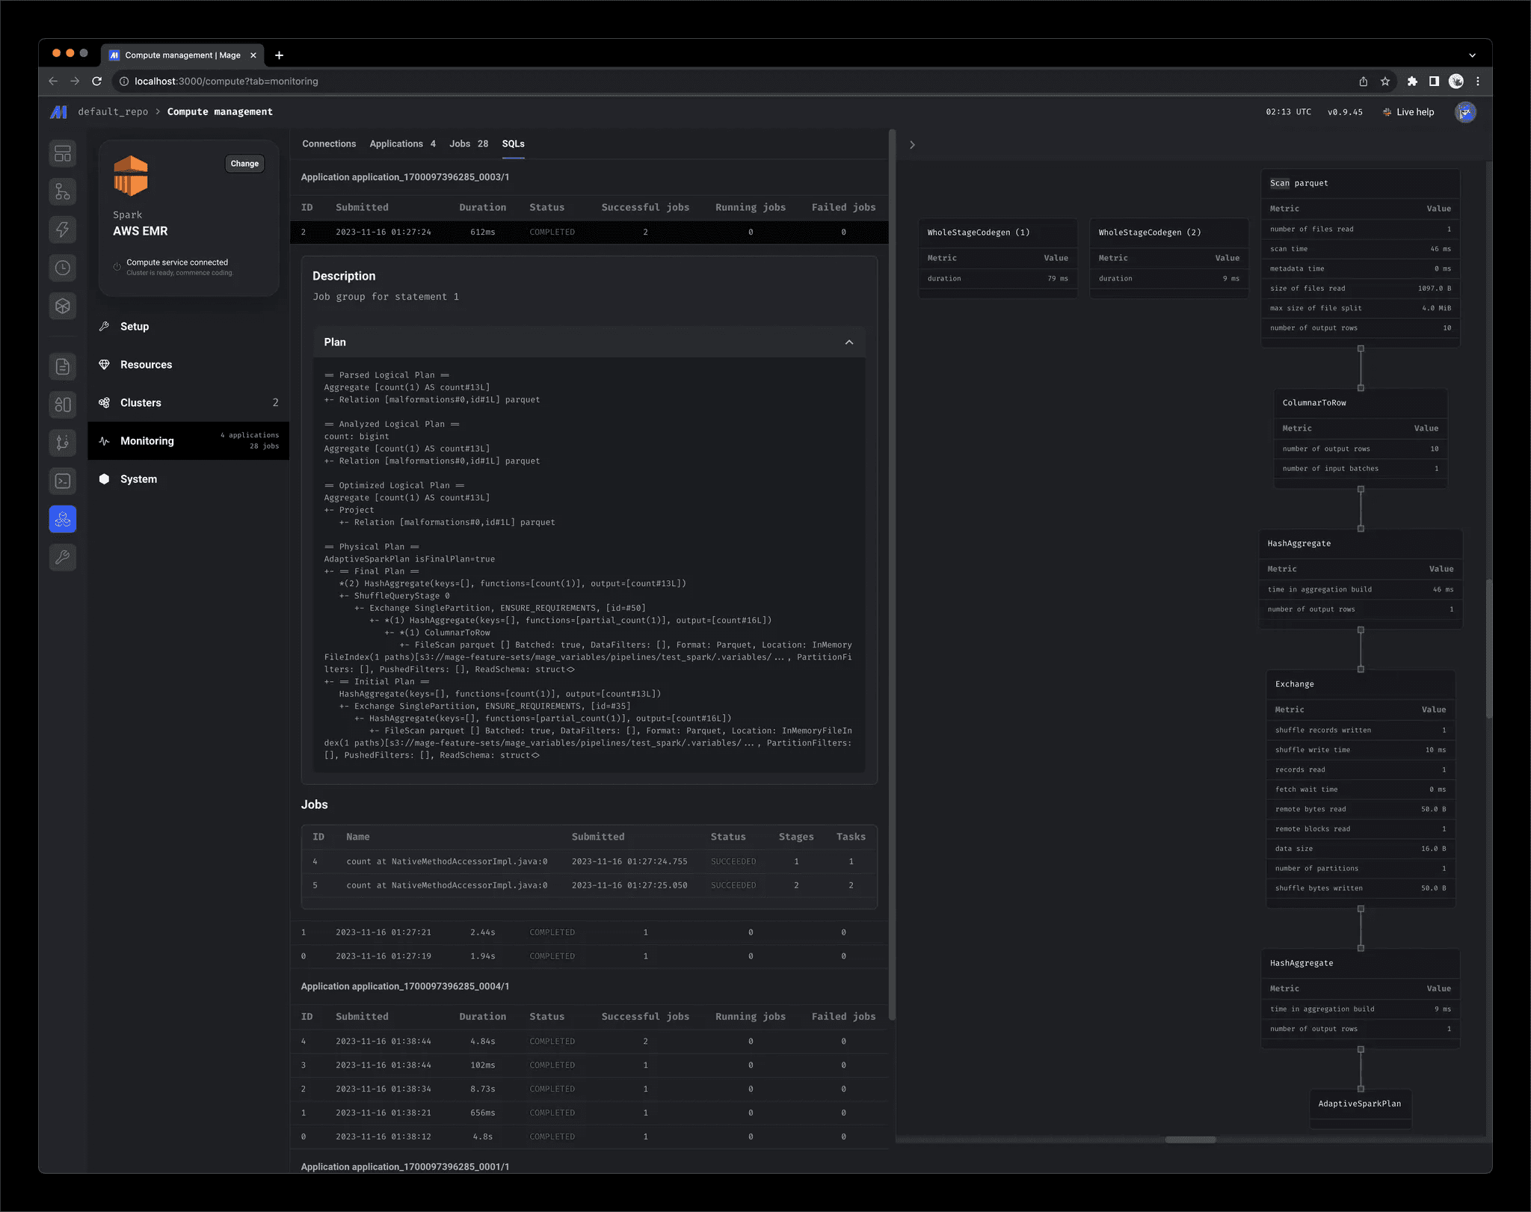The image size is (1531, 1212).
Task: Open the overview dashboard sidebar icon
Action: 63,153
